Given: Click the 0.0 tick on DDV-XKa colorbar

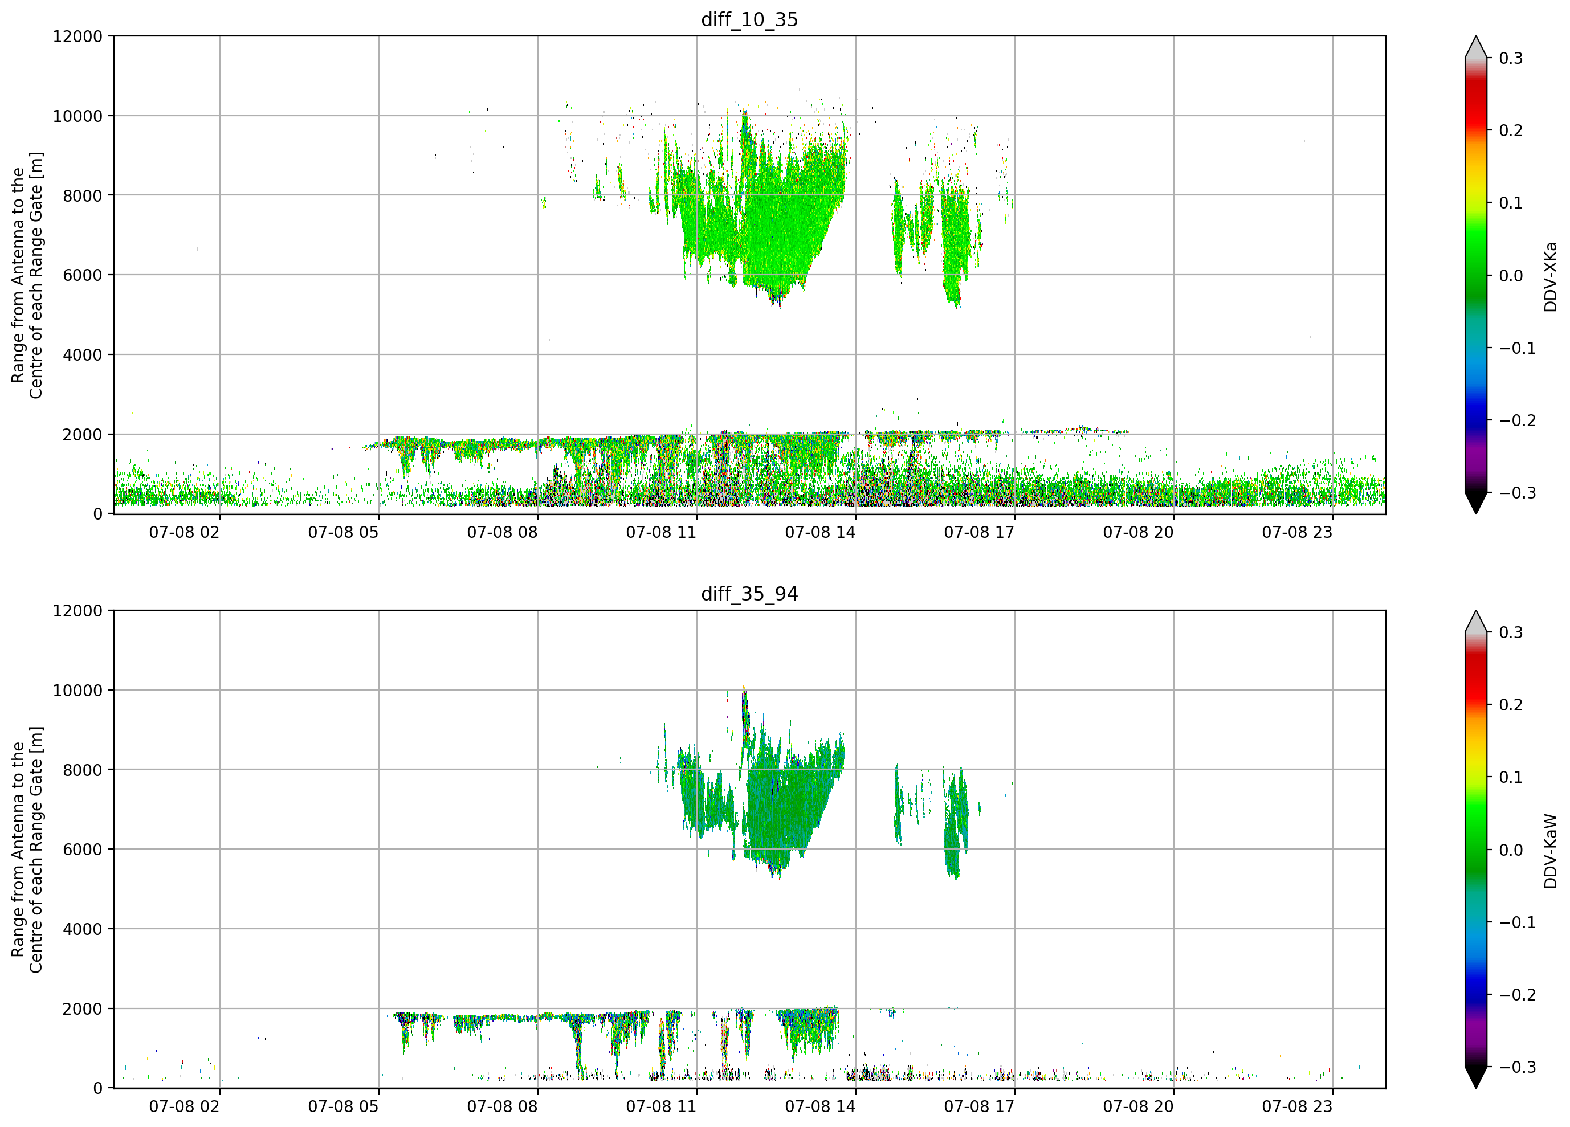Looking at the screenshot, I should click(1511, 276).
